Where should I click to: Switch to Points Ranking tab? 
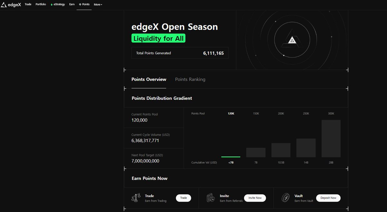tap(190, 79)
